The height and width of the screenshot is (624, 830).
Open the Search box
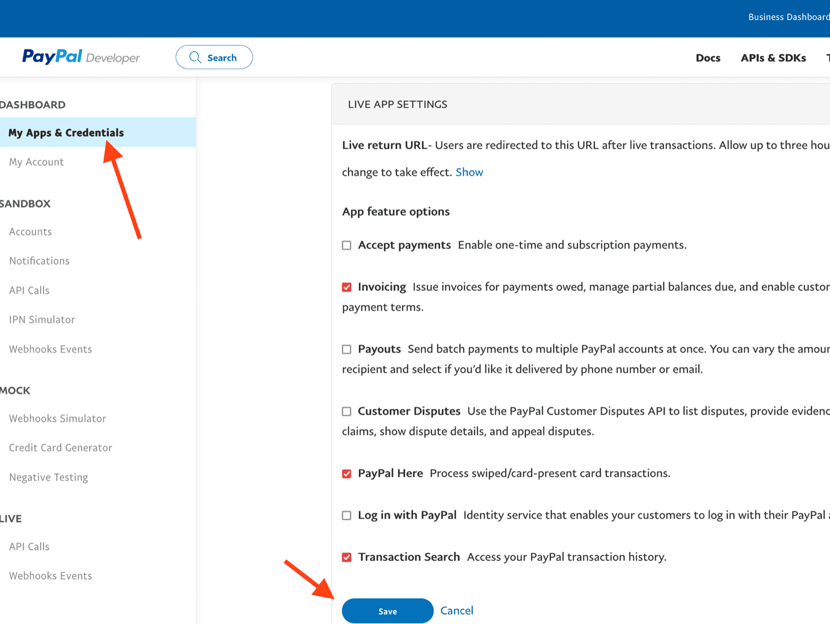tap(214, 57)
